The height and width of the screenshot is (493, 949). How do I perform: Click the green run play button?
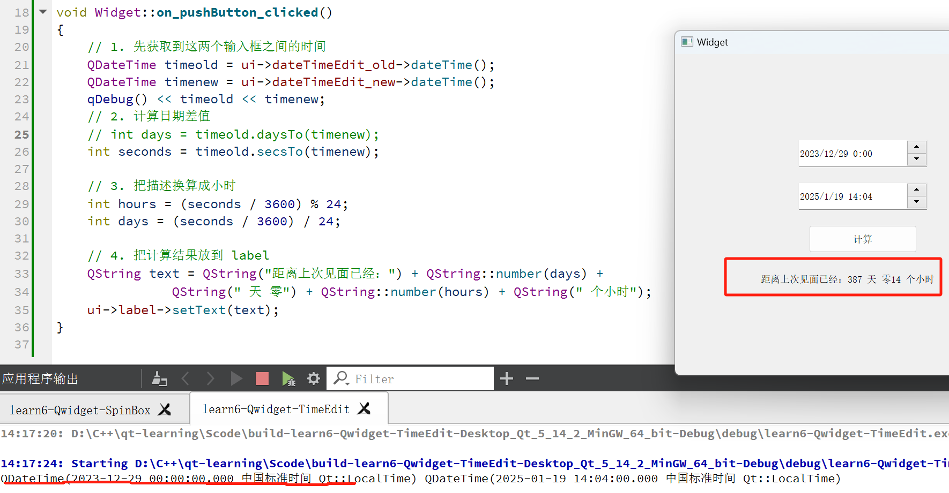tap(236, 378)
